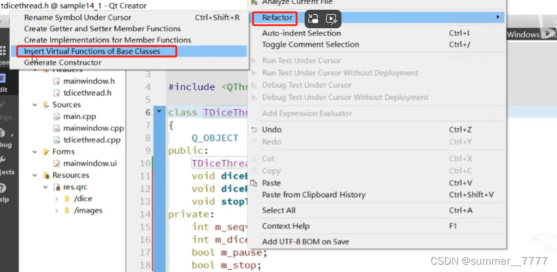The image size is (557, 272).
Task: Open mainwindow.cpp in the project tree
Action: pos(93,128)
